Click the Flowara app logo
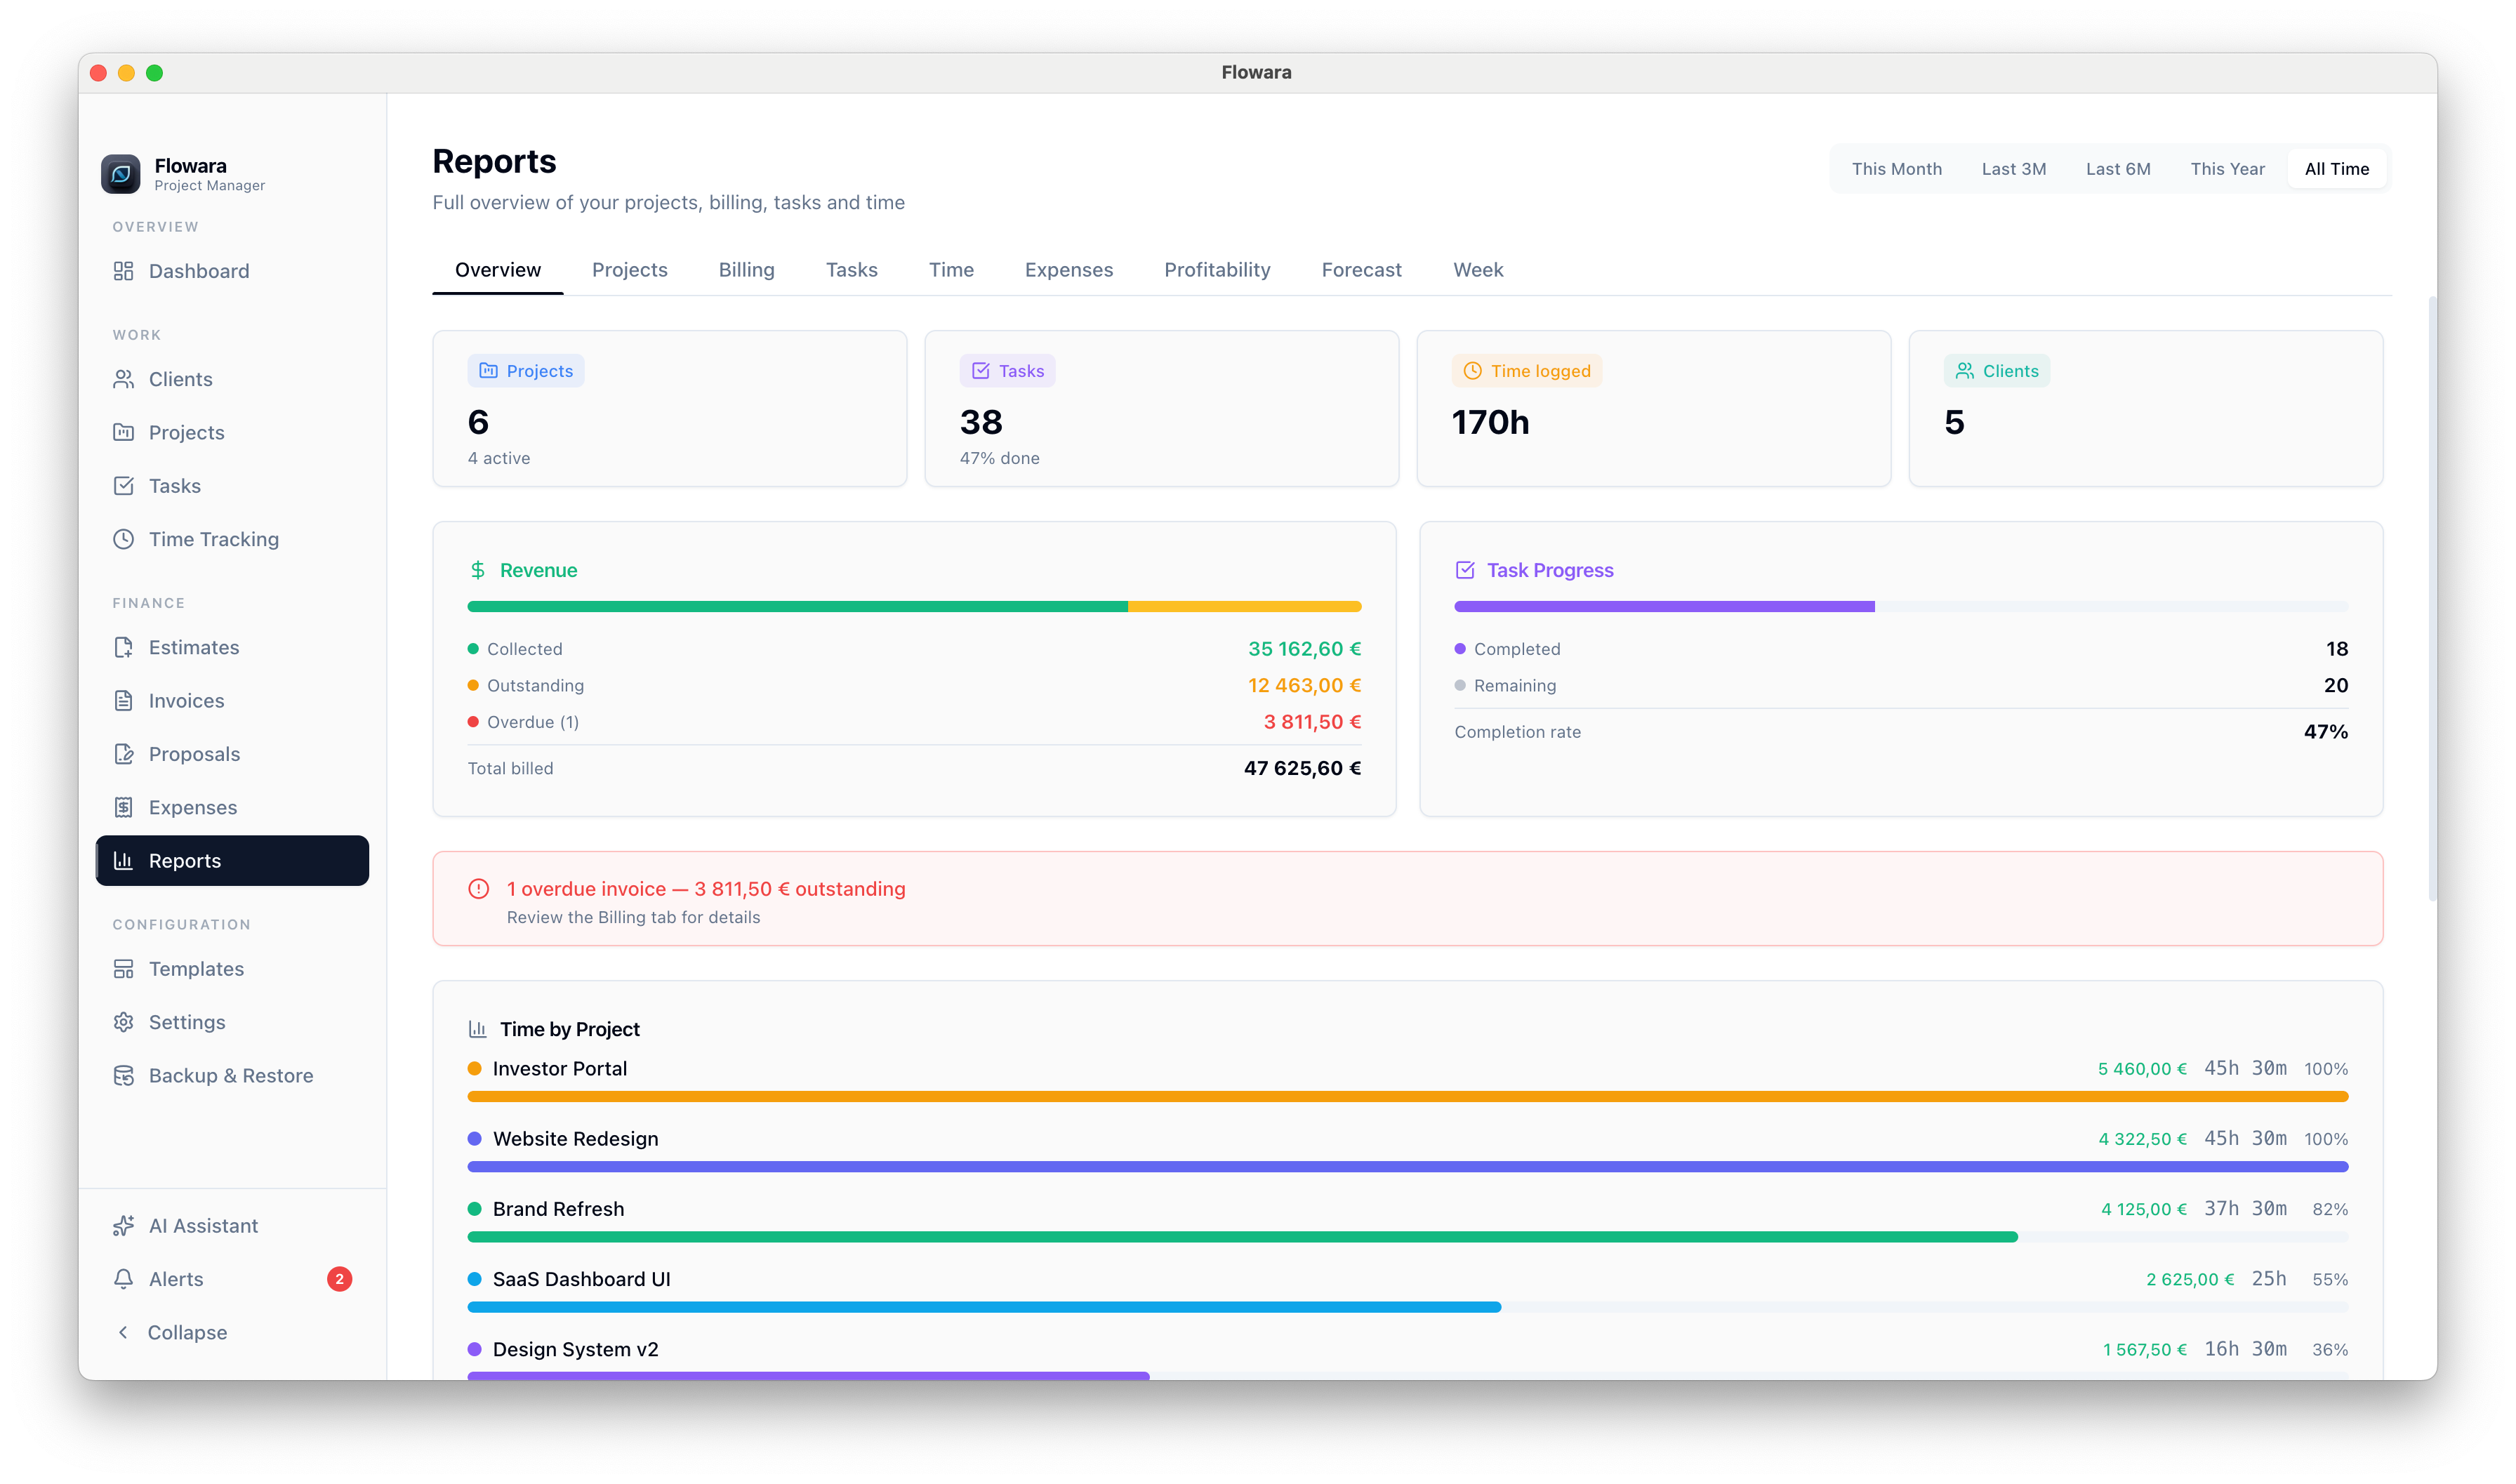The width and height of the screenshot is (2516, 1484). click(121, 174)
